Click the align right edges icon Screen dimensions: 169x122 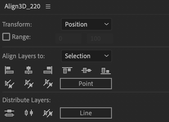[48, 70]
